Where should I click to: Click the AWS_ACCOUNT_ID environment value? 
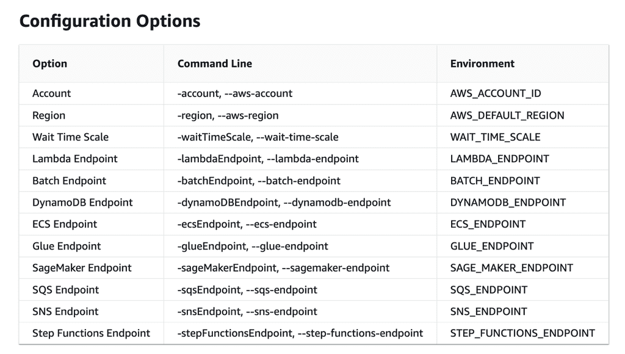coord(496,93)
